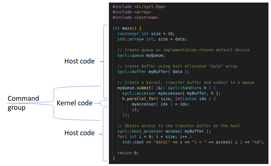Click the "#include <CL/sycl.hpp>" line

point(139,7)
